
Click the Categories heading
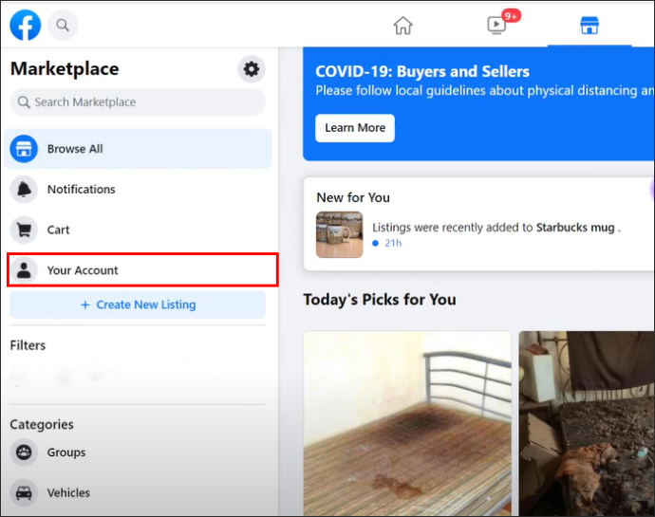(42, 424)
